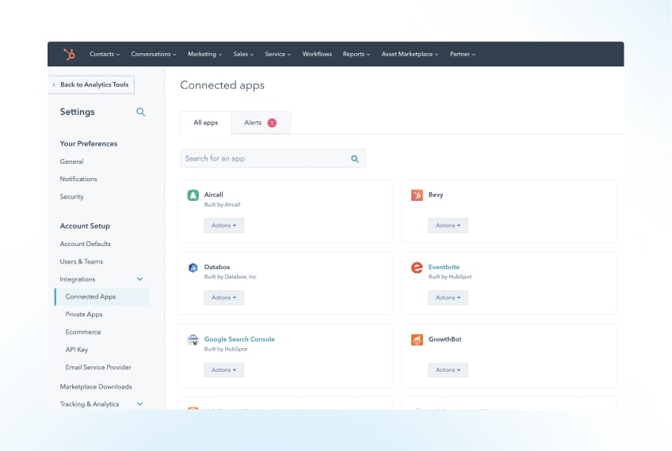672x451 pixels.
Task: Open Security preferences
Action: [71, 197]
